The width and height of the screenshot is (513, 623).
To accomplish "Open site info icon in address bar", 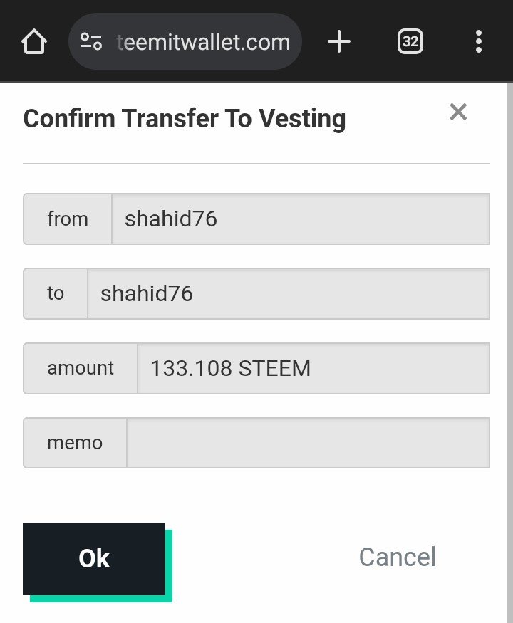I will [x=91, y=42].
